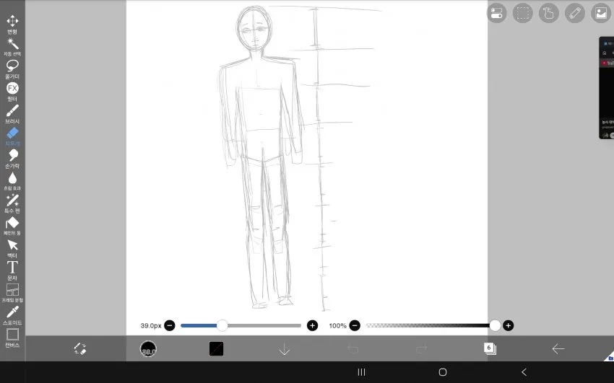Redo the last action
This screenshot has height=383, width=614.
click(x=421, y=348)
